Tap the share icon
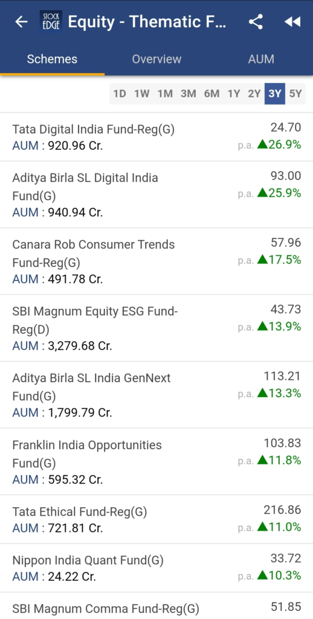This screenshot has width=313, height=619. pos(256,22)
